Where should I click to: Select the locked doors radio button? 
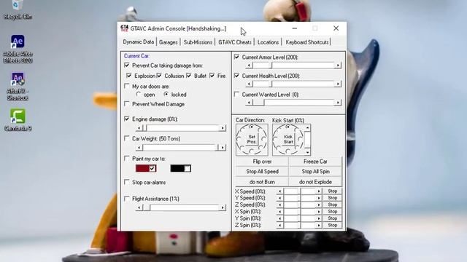[x=166, y=94]
